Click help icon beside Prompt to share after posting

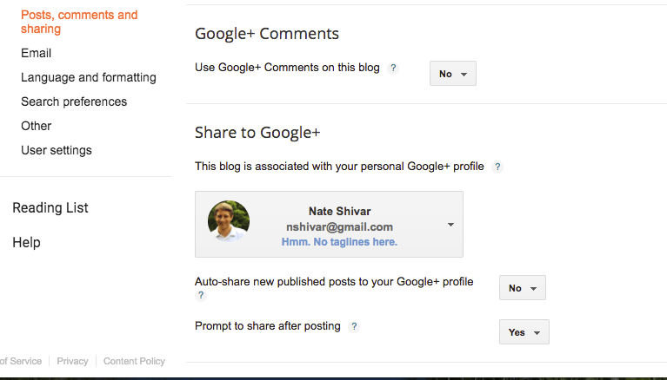tap(354, 326)
